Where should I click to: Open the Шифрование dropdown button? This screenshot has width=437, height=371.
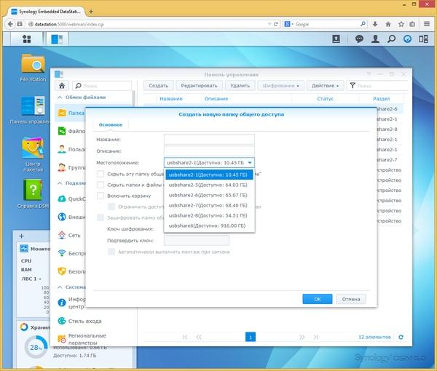coord(280,86)
